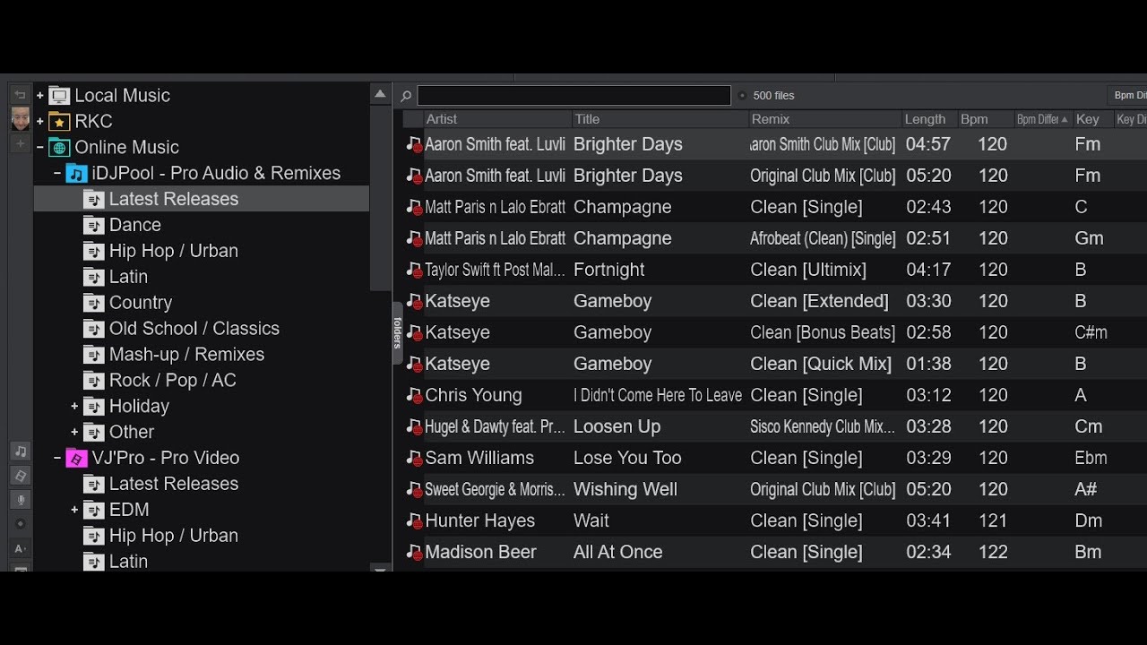
Task: Expand the Local Music tree node
Action: [x=39, y=95]
